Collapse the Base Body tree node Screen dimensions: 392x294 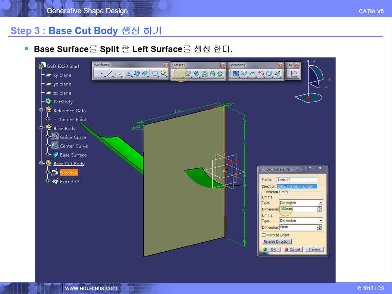click(42, 128)
